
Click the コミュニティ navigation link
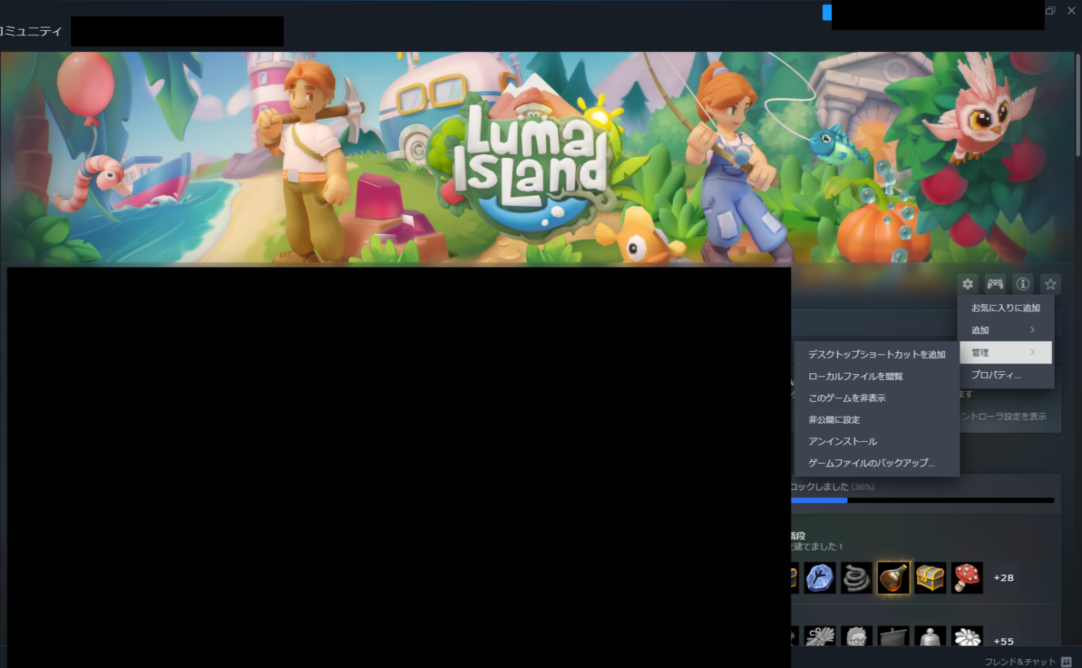point(31,32)
